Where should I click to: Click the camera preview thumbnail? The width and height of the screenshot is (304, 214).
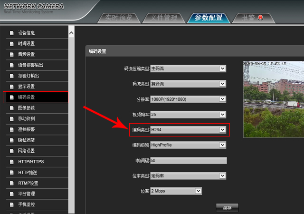[274, 99]
